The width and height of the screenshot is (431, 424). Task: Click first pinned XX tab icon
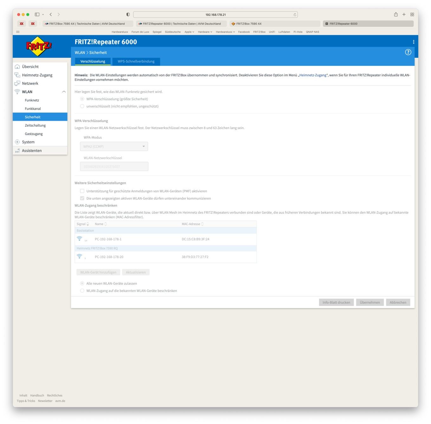(22, 23)
